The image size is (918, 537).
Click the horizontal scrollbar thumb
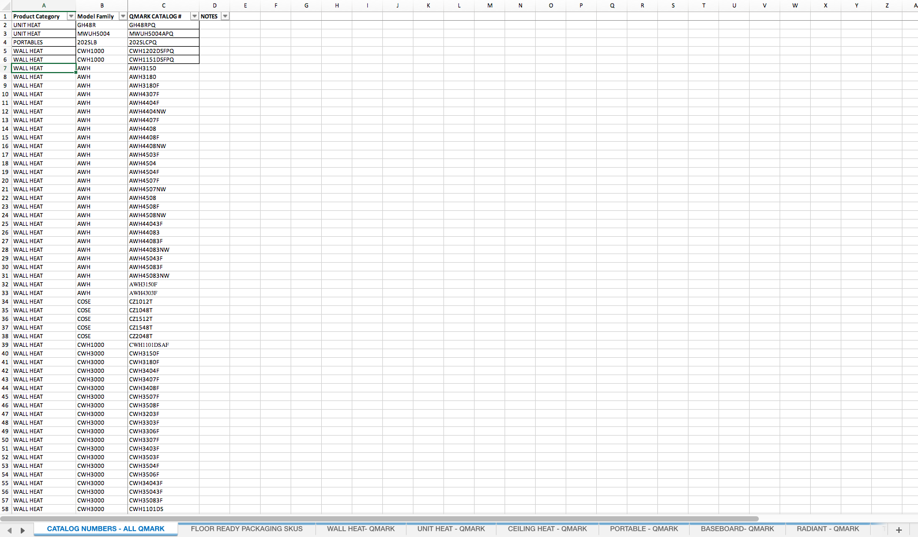[x=379, y=519]
